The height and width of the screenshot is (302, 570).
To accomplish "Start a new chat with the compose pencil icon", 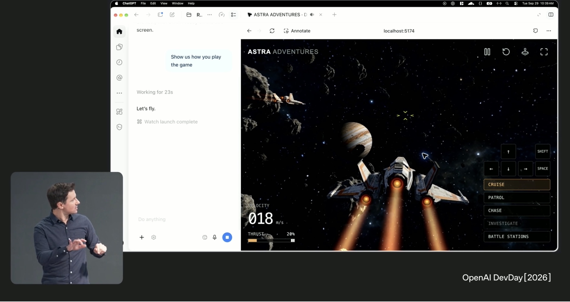I will [x=172, y=15].
